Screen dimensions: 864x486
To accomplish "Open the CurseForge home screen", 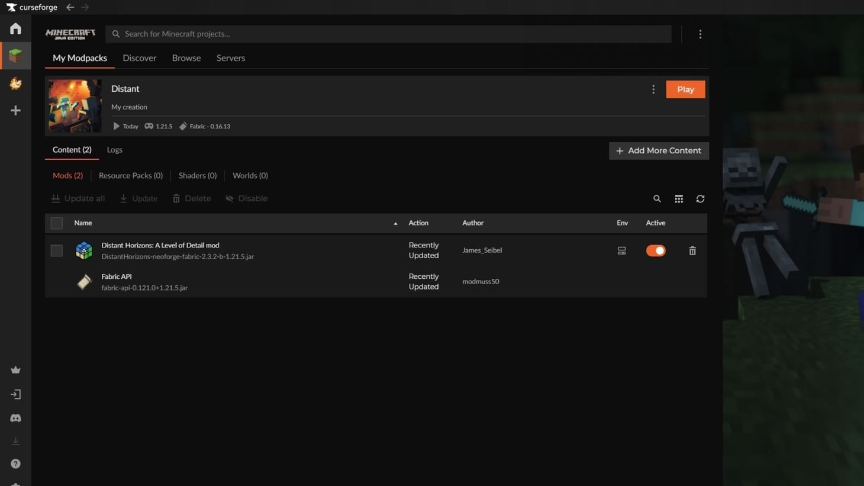I will (15, 28).
